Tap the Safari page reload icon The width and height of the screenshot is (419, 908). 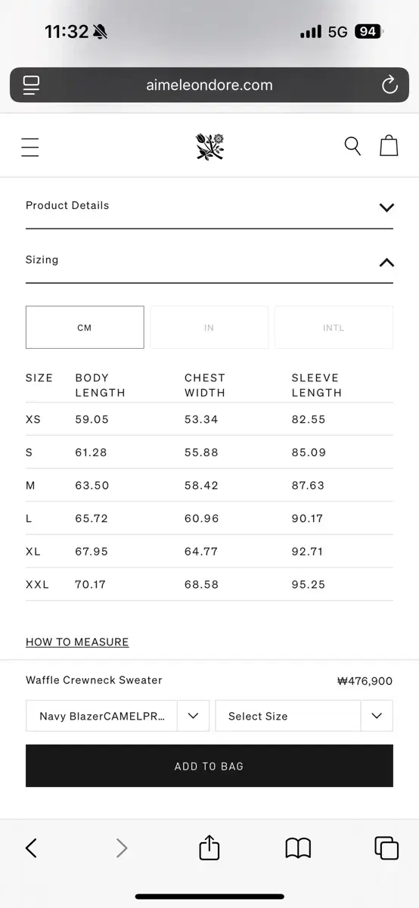tap(390, 86)
